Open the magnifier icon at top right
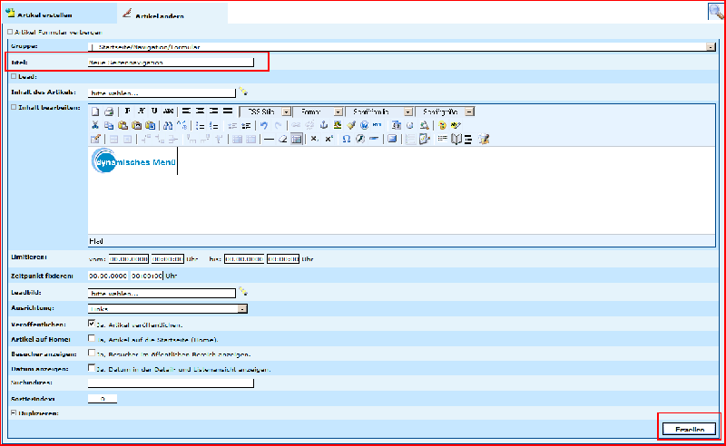The width and height of the screenshot is (726, 446). [x=715, y=12]
